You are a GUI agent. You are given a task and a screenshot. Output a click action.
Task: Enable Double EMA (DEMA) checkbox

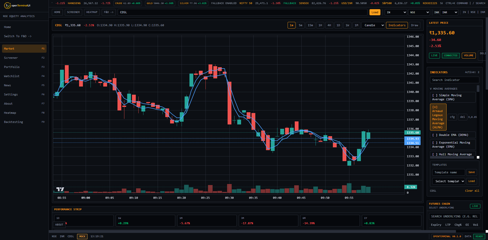click(x=453, y=135)
